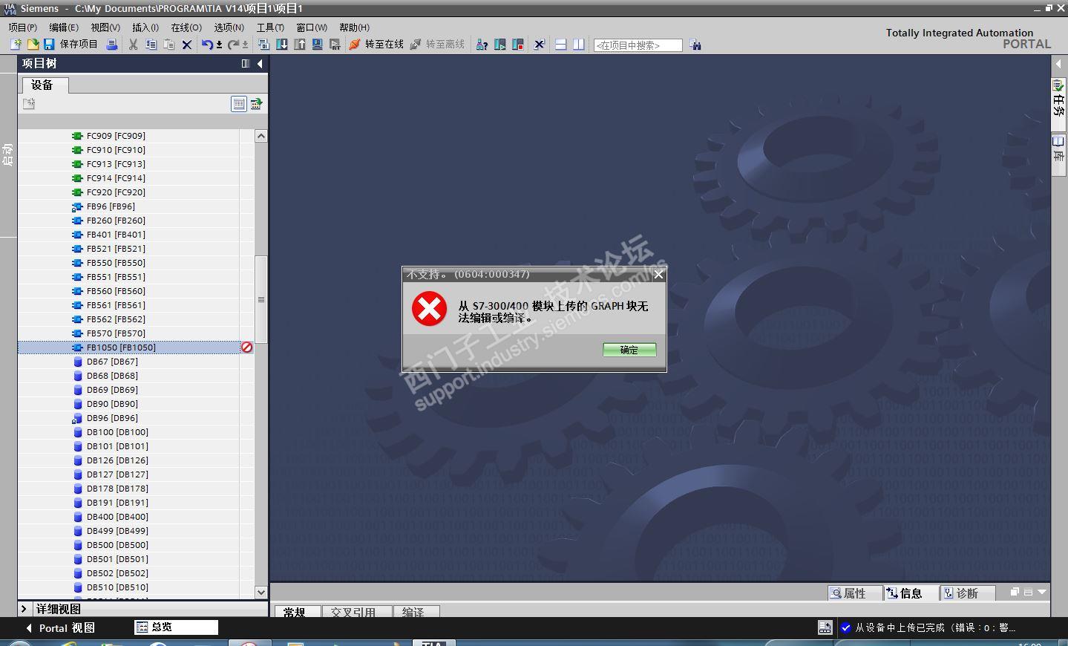
Task: Click the accessible devices icon
Action: pos(482,45)
